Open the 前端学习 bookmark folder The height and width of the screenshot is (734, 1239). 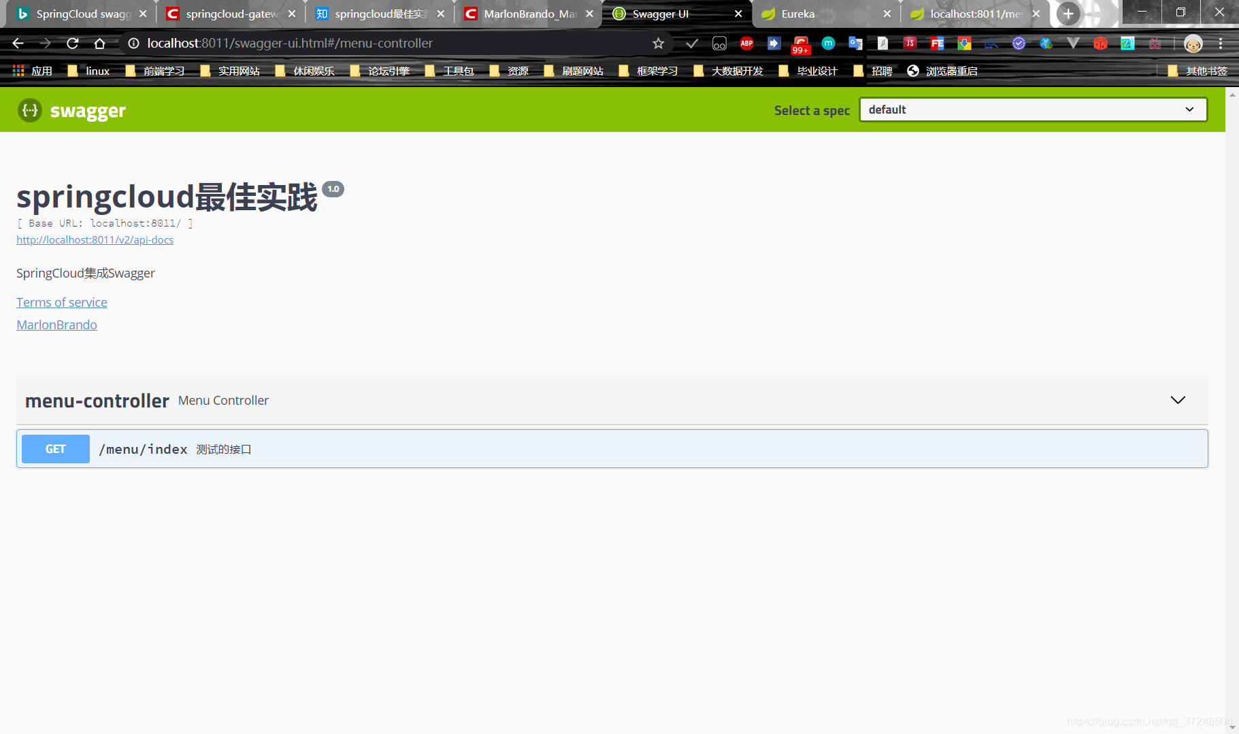tap(155, 71)
